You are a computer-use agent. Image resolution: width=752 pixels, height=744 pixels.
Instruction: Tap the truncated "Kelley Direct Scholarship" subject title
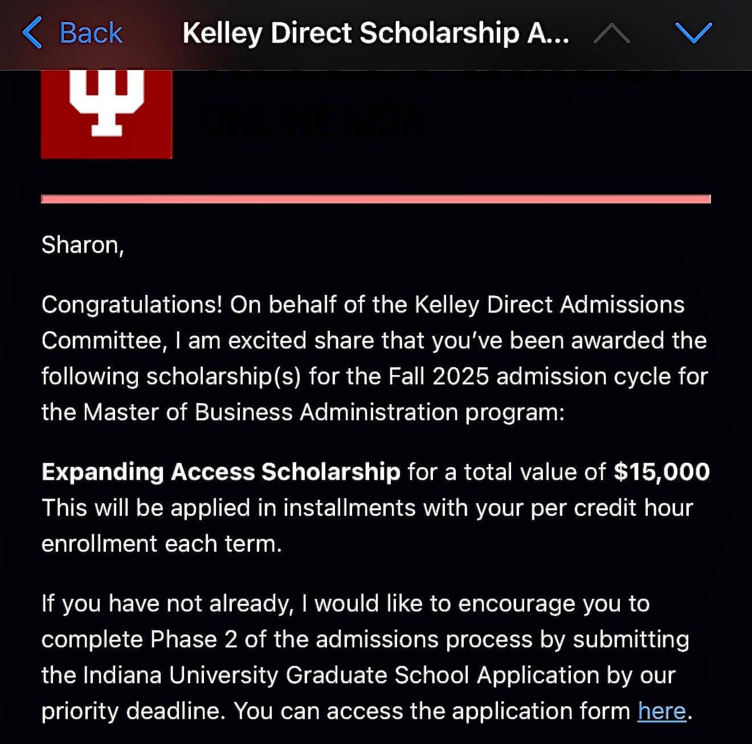(375, 33)
